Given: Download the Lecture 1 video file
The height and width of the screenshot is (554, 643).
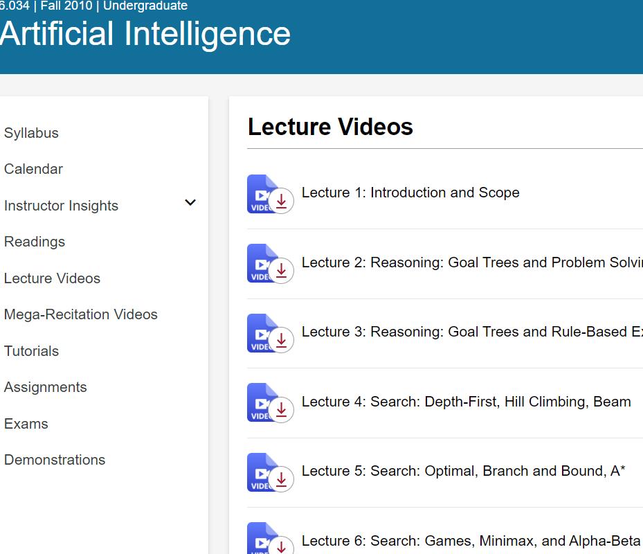Looking at the screenshot, I should [281, 202].
